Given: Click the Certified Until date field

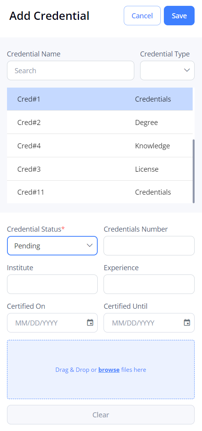Looking at the screenshot, I should pos(149,323).
